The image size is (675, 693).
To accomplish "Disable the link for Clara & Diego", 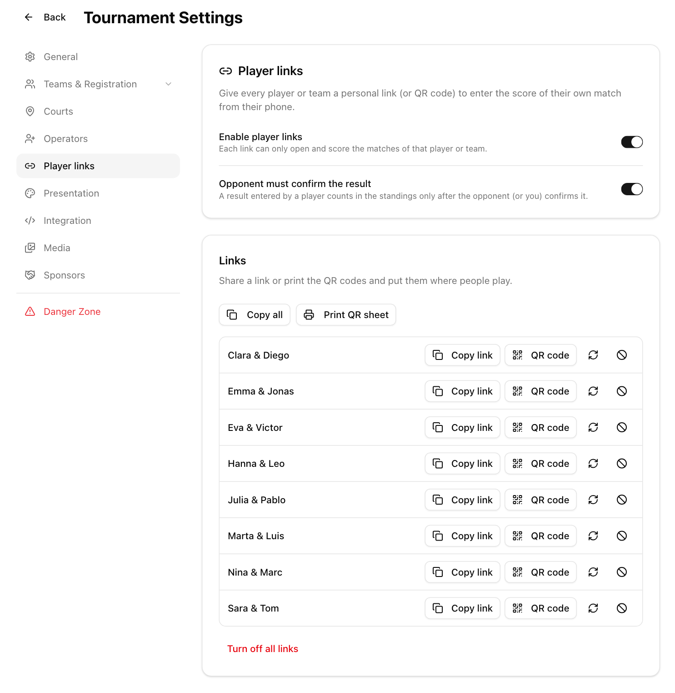I will [622, 355].
